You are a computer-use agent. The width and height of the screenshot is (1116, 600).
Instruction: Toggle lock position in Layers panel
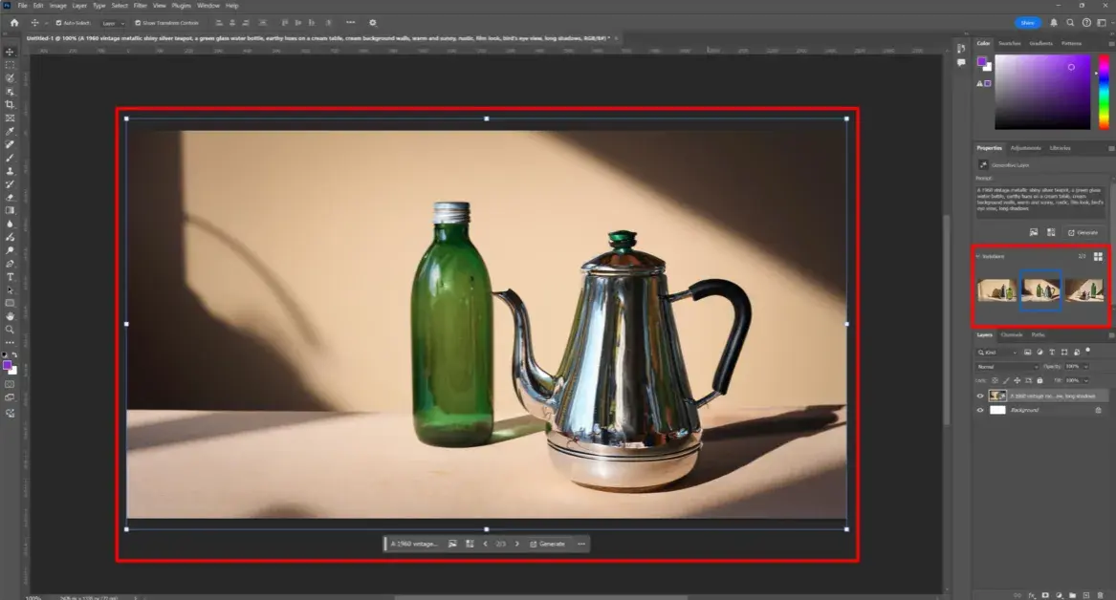1018,380
